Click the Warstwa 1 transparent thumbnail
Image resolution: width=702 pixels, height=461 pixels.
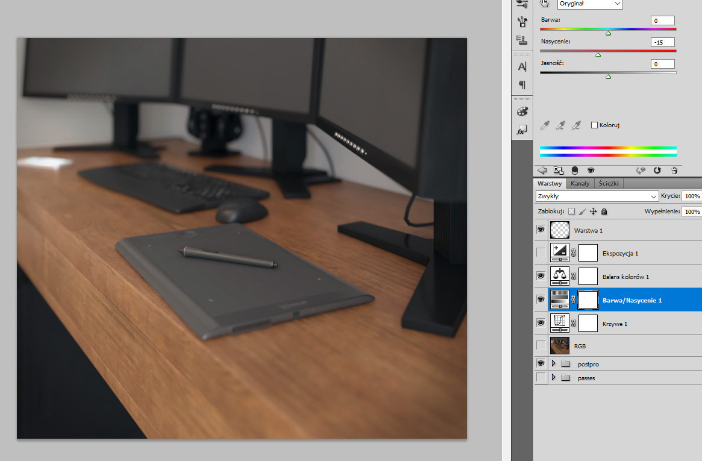(560, 230)
